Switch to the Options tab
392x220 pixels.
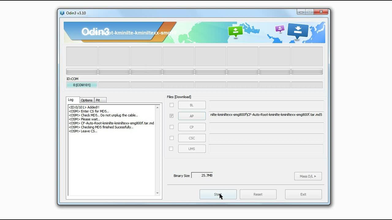pos(87,100)
